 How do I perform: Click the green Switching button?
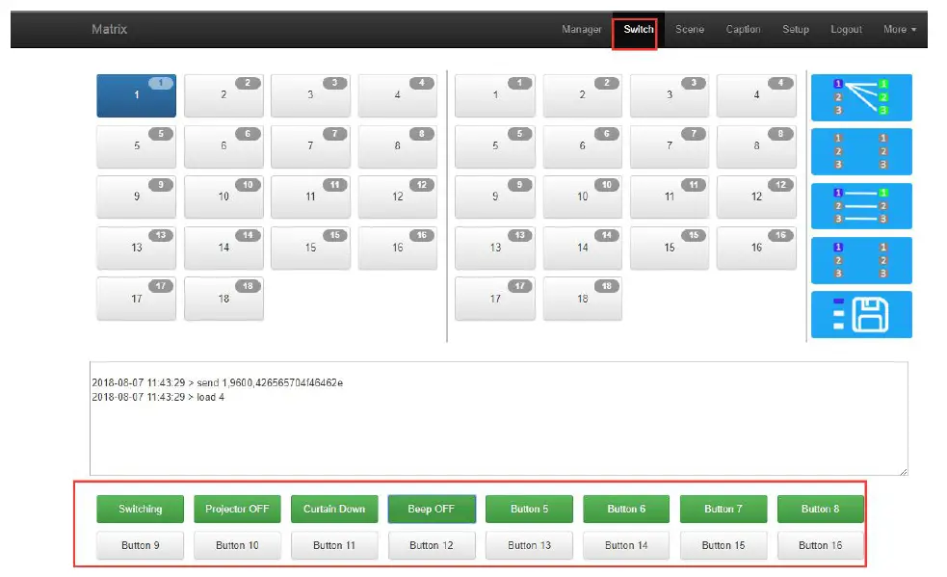pos(140,509)
